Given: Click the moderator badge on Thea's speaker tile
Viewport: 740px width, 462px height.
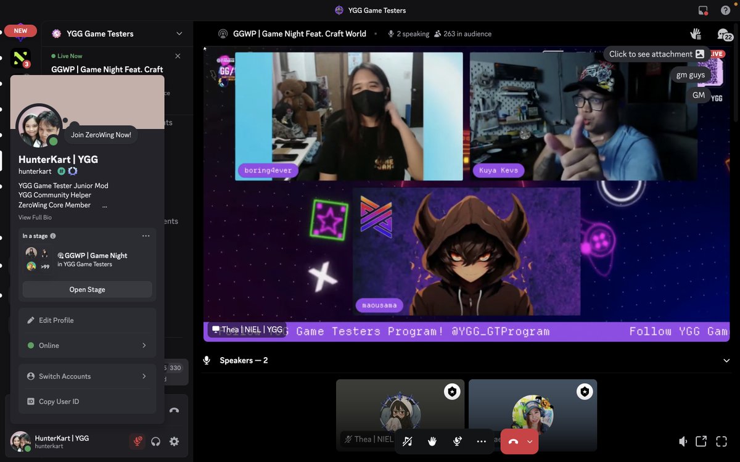Looking at the screenshot, I should coord(453,392).
